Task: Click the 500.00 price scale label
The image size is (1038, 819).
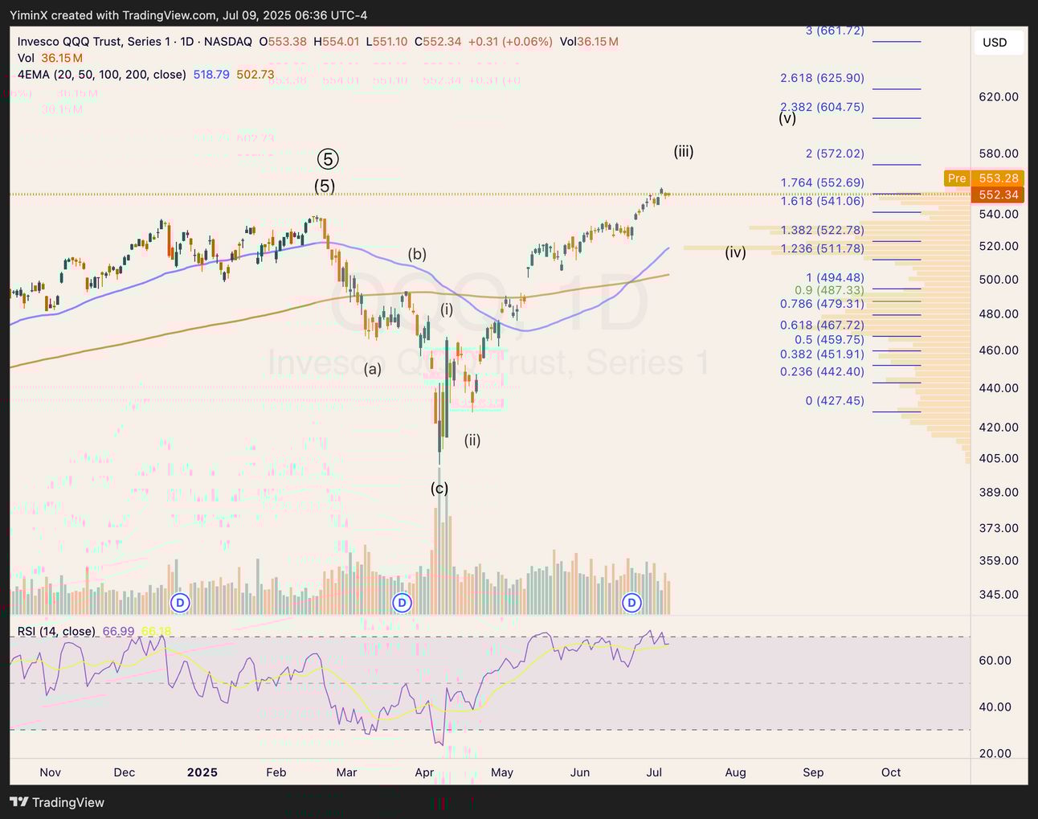Action: click(x=999, y=280)
